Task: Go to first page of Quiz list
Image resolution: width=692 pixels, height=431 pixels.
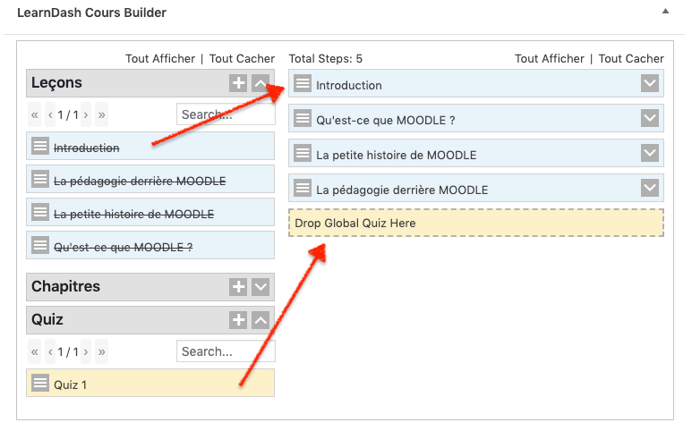Action: click(x=34, y=351)
